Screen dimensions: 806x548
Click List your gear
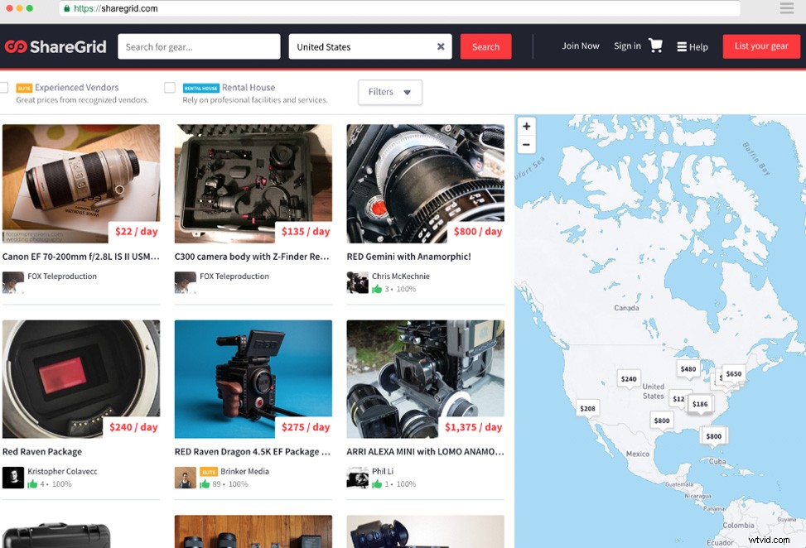pos(760,46)
